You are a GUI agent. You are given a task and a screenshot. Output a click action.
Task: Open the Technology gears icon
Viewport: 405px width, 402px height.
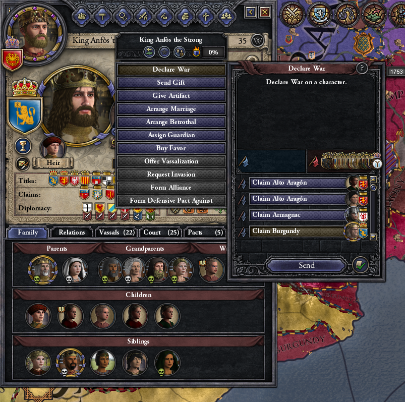pyautogui.click(x=123, y=16)
